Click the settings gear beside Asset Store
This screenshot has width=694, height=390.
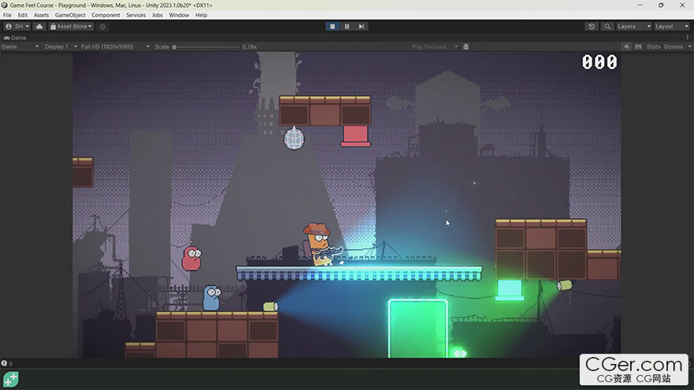103,26
